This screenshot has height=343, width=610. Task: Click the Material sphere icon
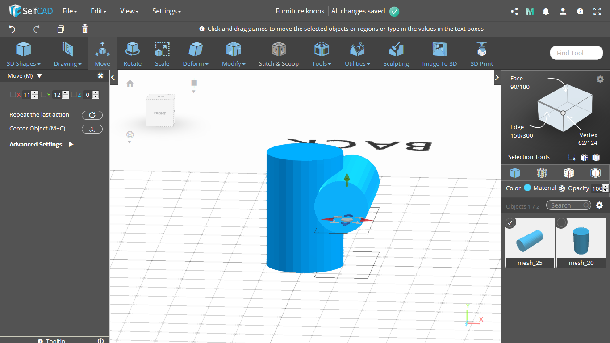(x=562, y=188)
